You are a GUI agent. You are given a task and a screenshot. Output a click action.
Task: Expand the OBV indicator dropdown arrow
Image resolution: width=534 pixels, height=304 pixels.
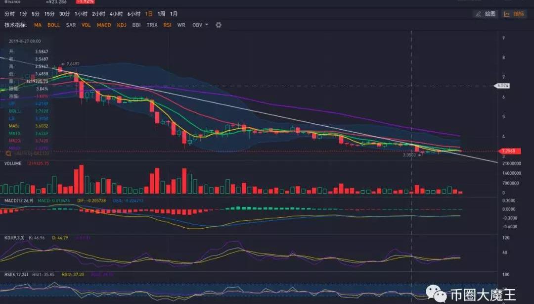point(207,25)
